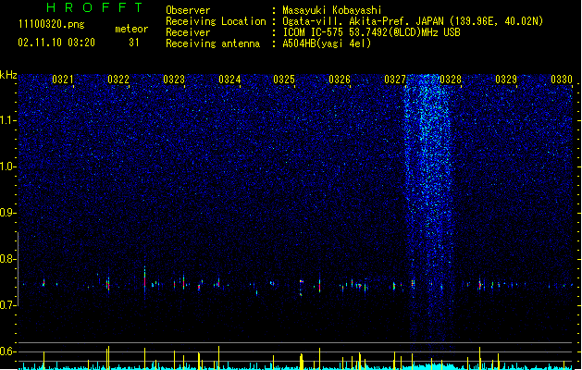
Task: Click the tall red echo between 0322 and 0323
Action: point(144,281)
